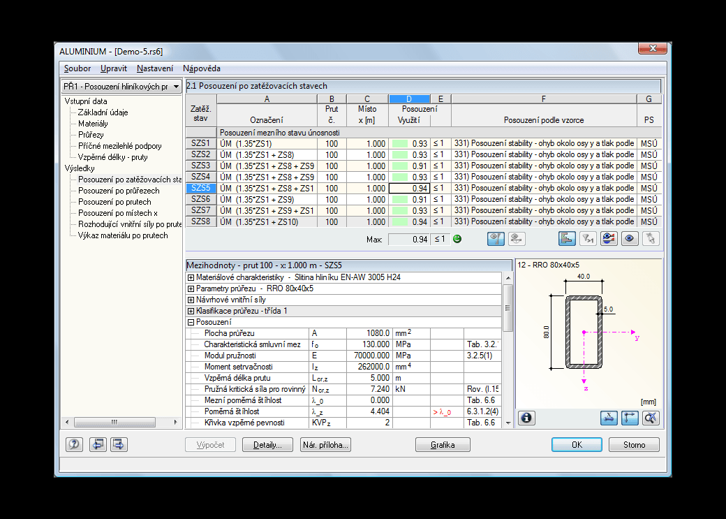The height and width of the screenshot is (519, 726).
Task: Open the Upravit menu
Action: (113, 68)
